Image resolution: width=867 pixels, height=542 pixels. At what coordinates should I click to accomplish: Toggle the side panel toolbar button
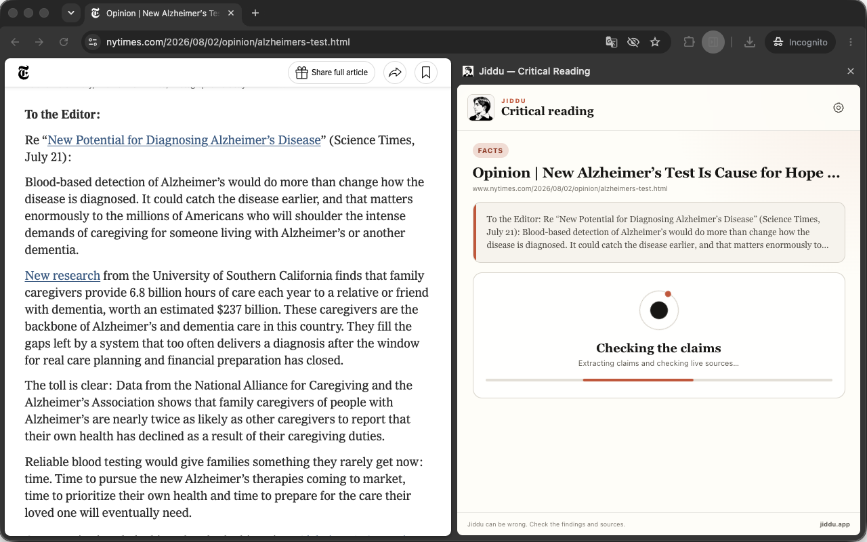[713, 42]
